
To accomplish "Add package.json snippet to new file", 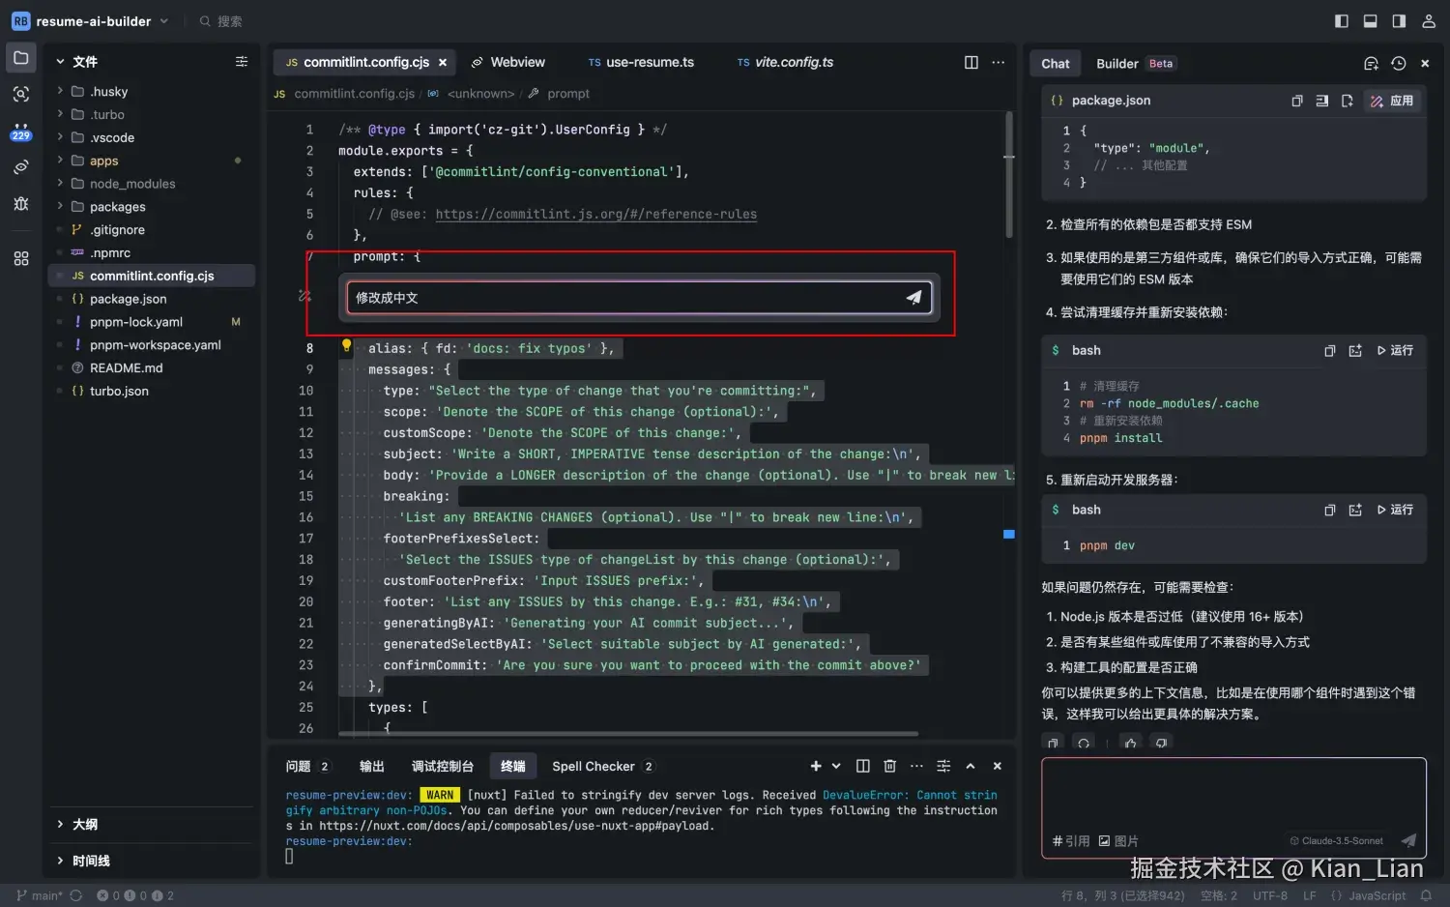I will [1347, 101].
